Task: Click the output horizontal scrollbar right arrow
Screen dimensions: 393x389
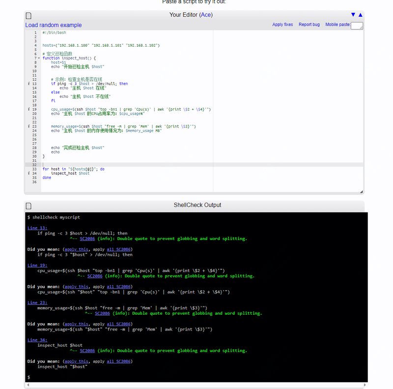Action: click(365, 385)
